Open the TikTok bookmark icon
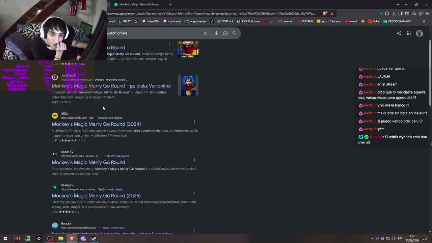432x243 pixels. [212, 21]
